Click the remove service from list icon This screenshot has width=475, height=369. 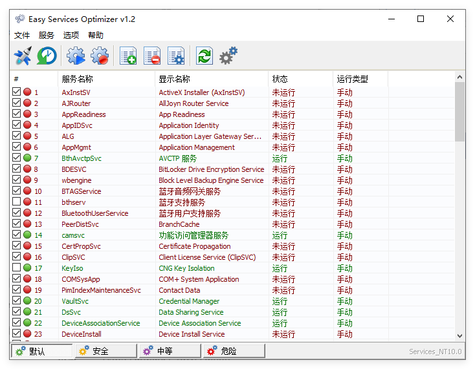[152, 56]
